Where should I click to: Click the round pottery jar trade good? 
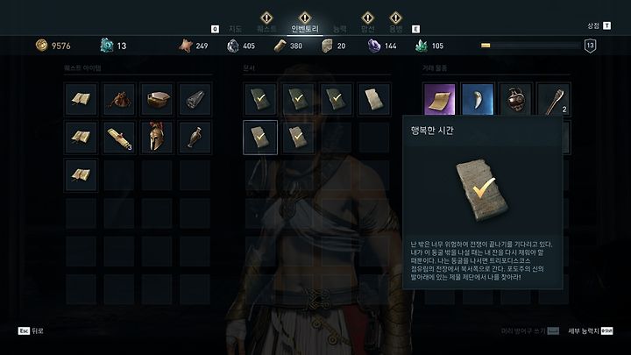pyautogui.click(x=515, y=99)
